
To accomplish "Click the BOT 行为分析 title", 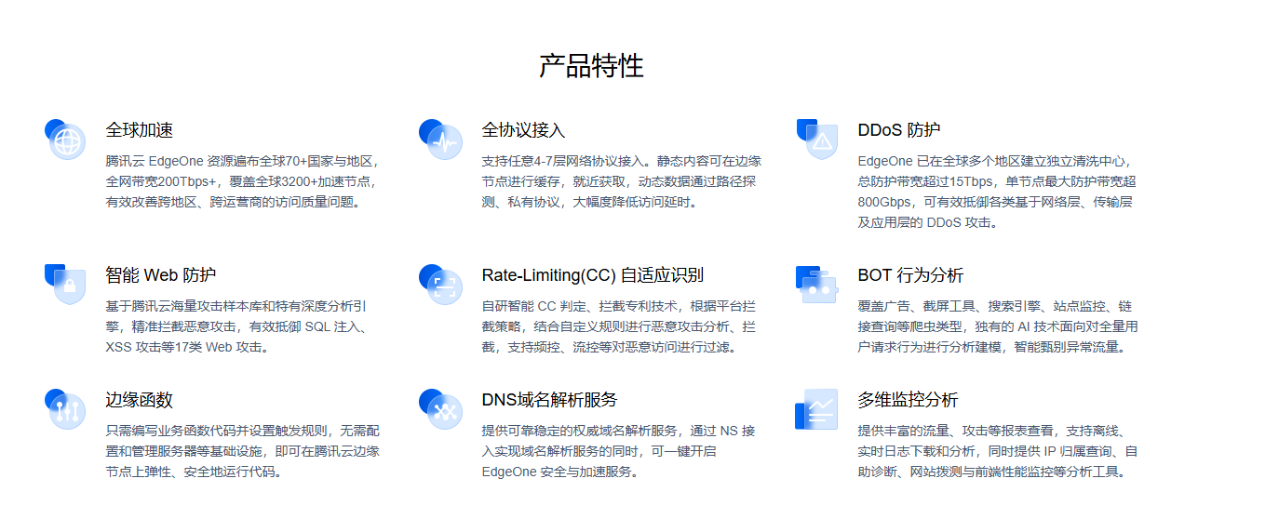I will (x=910, y=275).
